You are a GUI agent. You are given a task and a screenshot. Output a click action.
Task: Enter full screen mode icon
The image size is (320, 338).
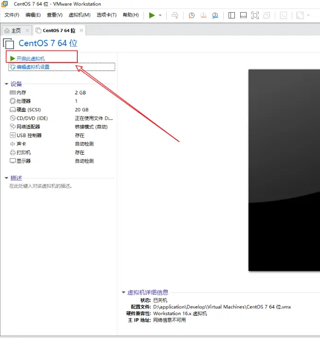click(x=255, y=16)
